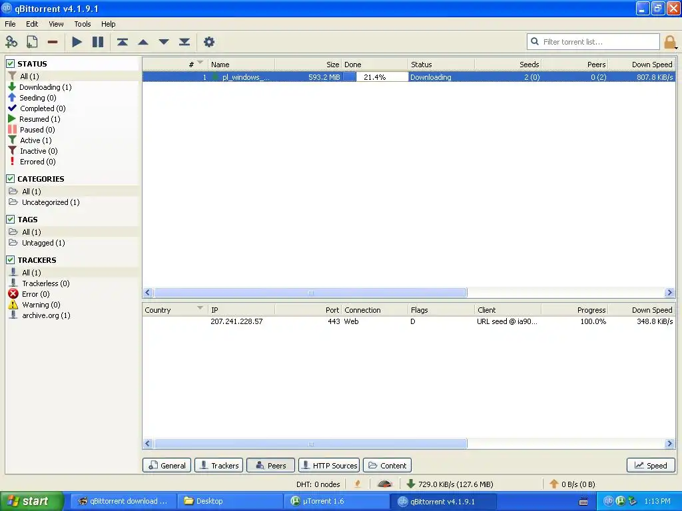Open the File menu
The image size is (682, 511).
coord(10,24)
